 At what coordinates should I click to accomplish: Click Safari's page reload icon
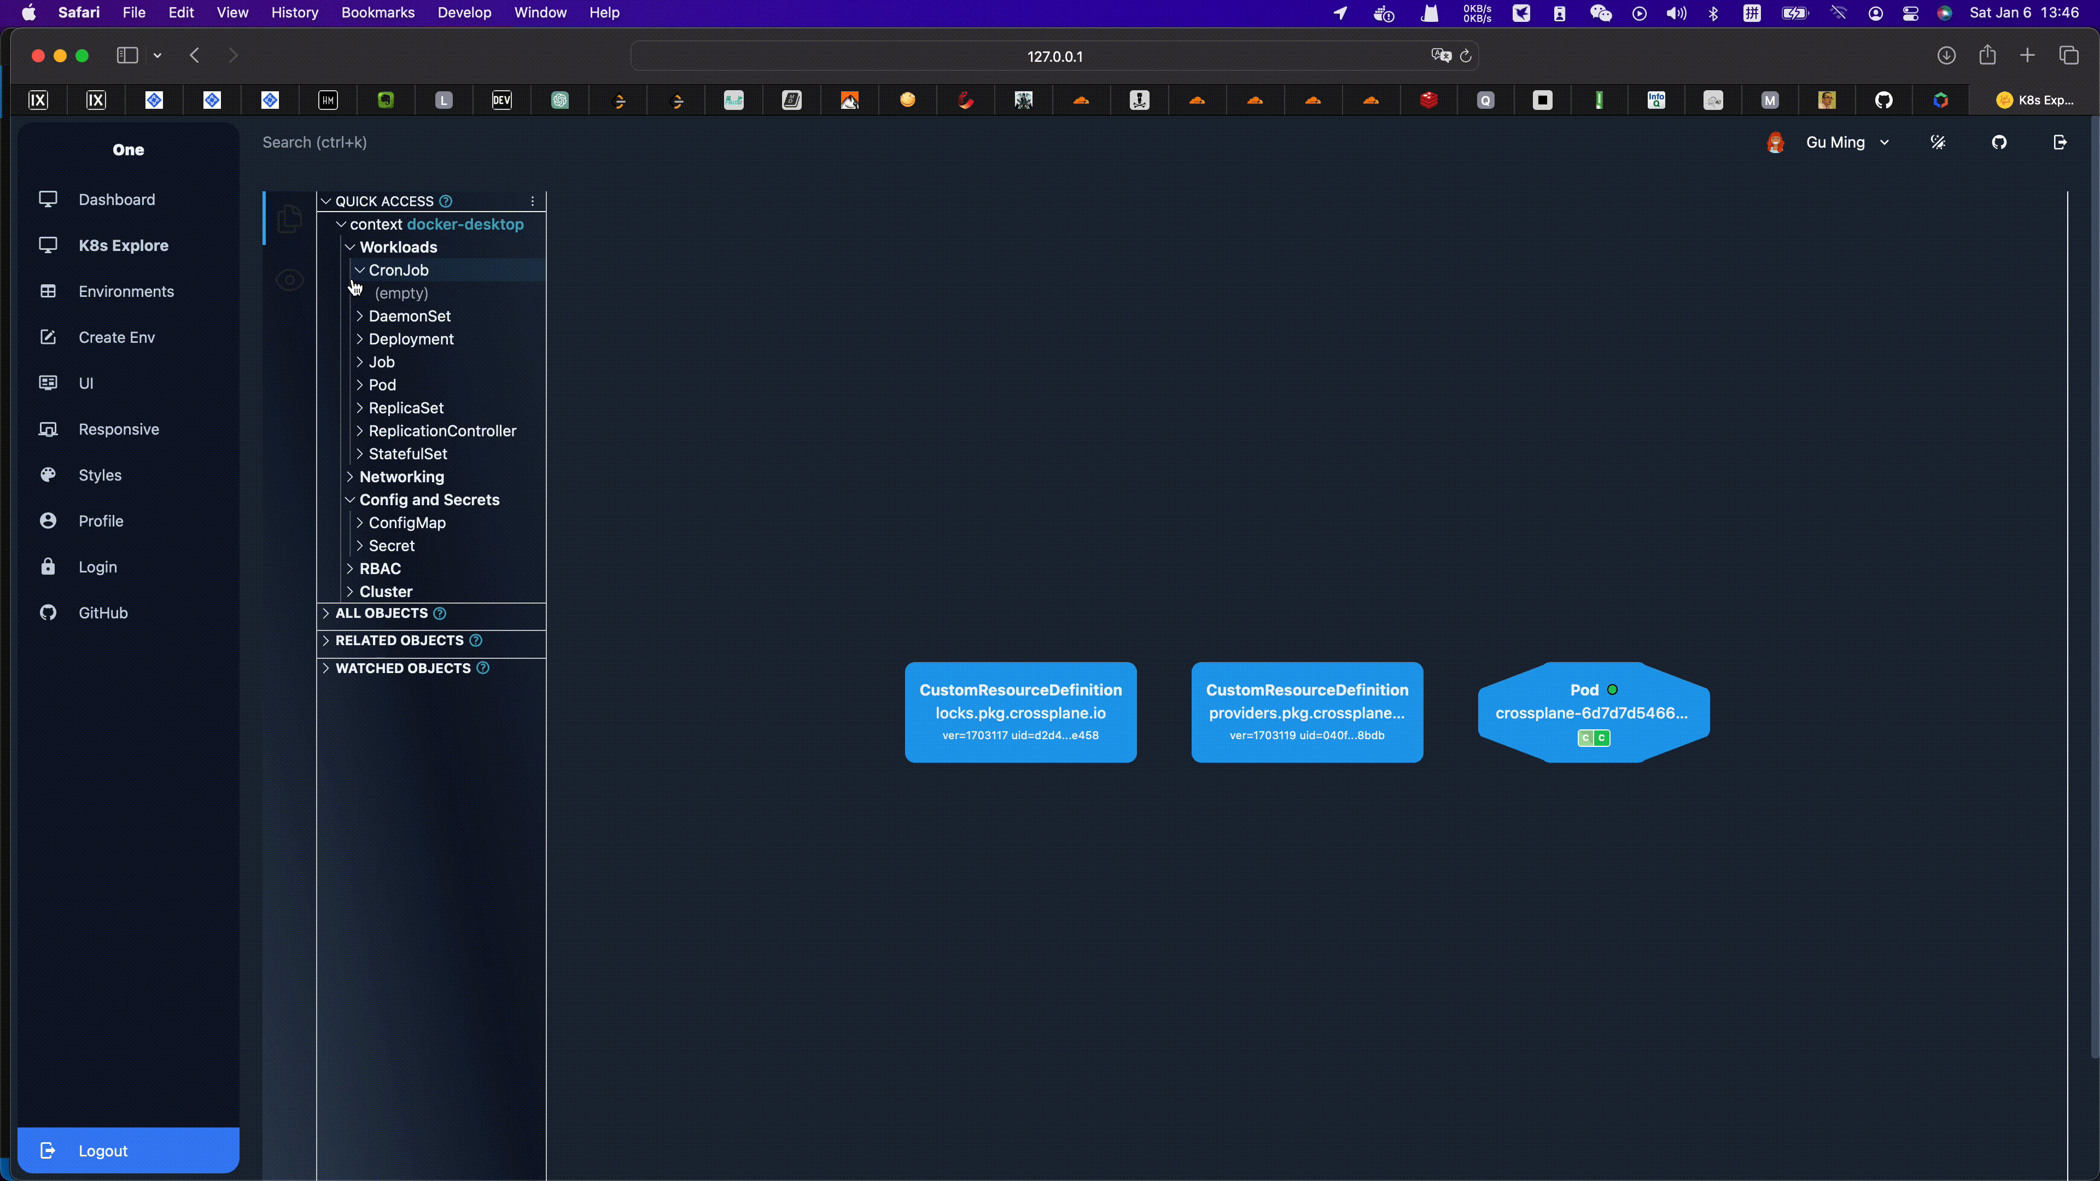(1465, 56)
